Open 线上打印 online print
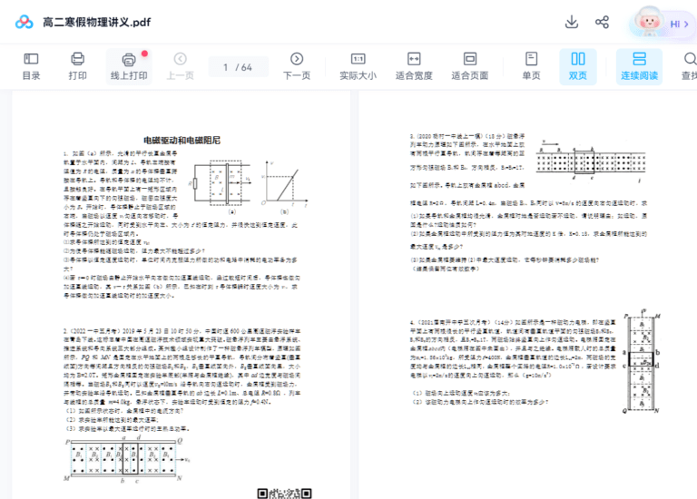 (x=129, y=66)
